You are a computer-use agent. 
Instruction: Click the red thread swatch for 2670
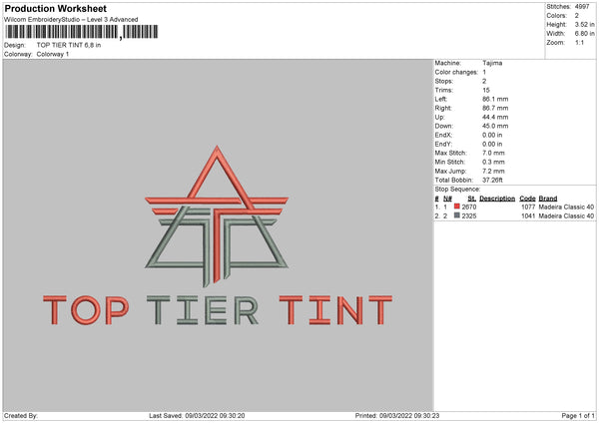(x=457, y=207)
